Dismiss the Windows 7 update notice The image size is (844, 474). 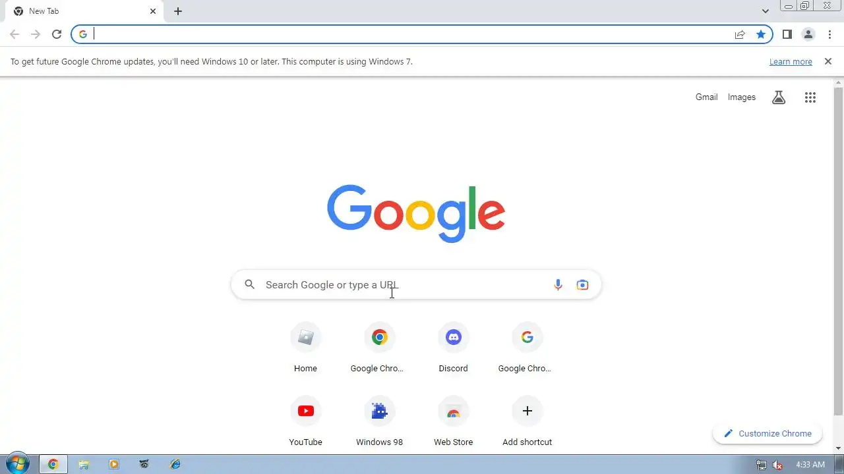[828, 61]
